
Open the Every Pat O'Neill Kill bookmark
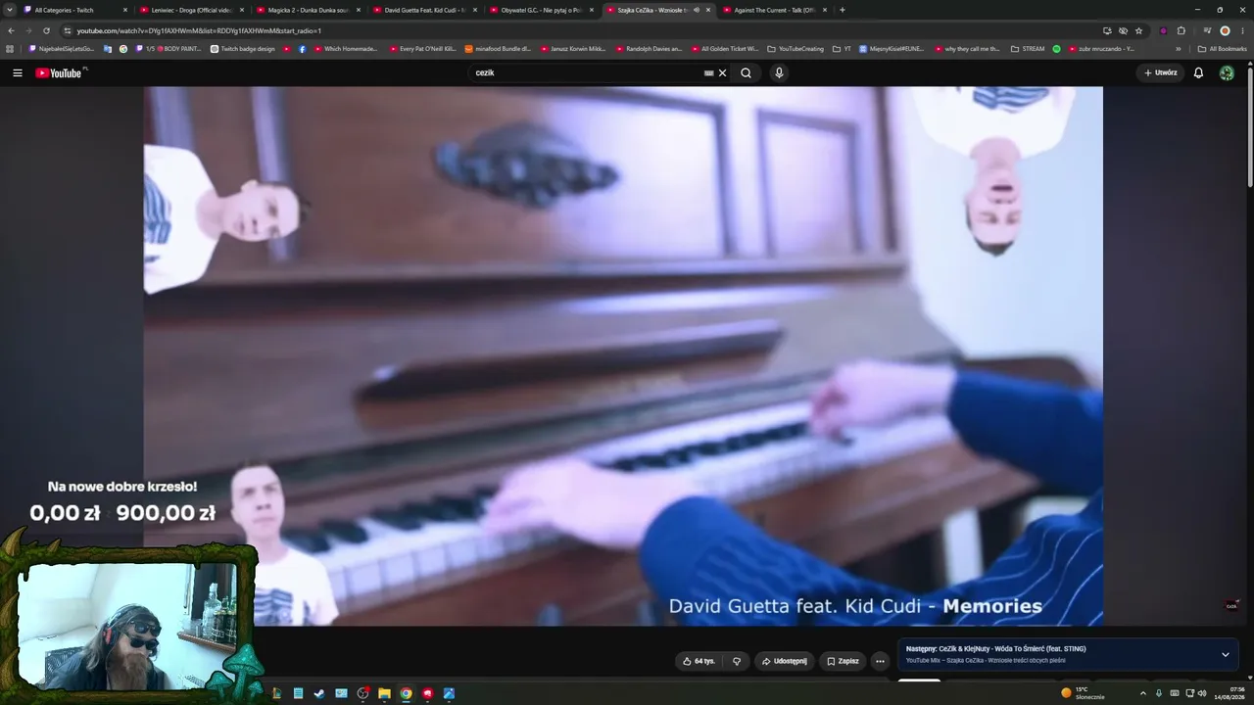tap(423, 48)
